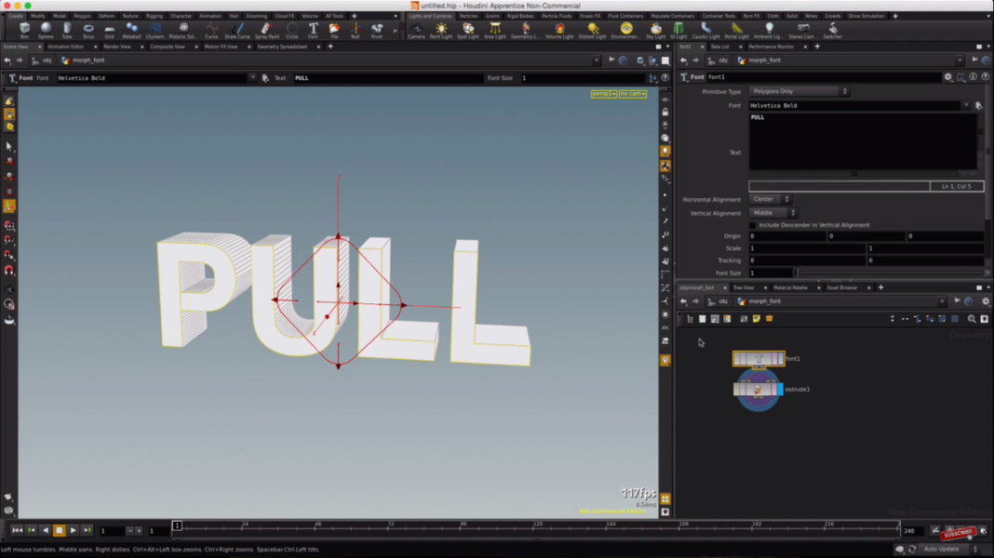Click the Draw Curve shelf tool
Viewport: 994px width, 558px height.
click(237, 29)
